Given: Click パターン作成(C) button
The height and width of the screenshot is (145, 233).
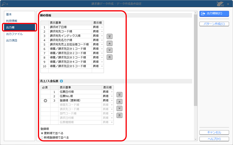Looking at the screenshot, I should (x=214, y=24).
